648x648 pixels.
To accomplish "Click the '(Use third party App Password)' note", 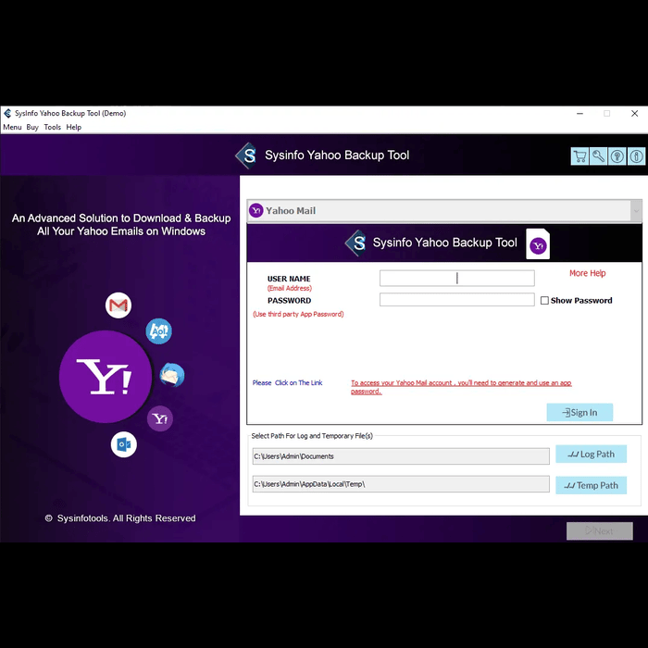I will 298,314.
